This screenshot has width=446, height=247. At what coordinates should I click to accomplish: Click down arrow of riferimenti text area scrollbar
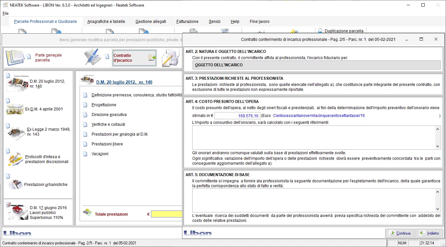click(438, 146)
